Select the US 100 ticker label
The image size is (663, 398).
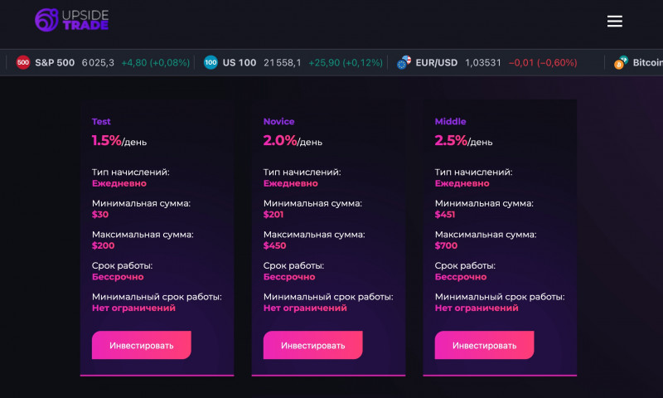tap(240, 62)
